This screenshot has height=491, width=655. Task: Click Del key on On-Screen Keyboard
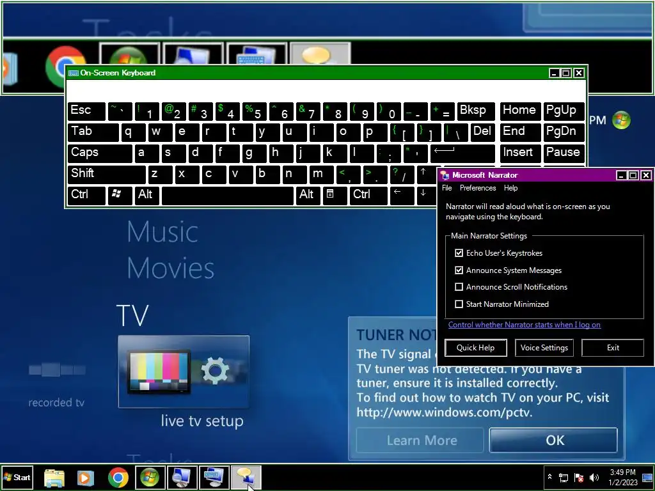pos(482,132)
